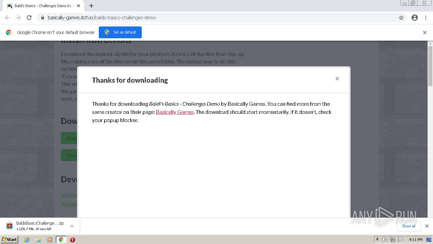This screenshot has height=244, width=433.
Task: Click the browser back arrow
Action: (7, 18)
